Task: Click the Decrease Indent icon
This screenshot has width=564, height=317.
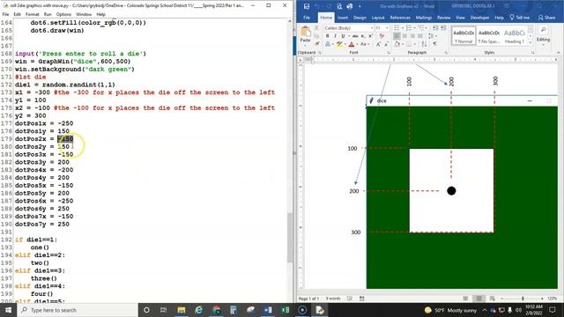Action: [434, 28]
